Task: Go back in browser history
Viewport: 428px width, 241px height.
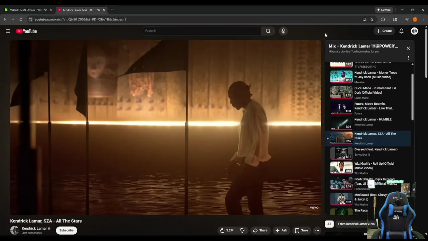Action: [5, 19]
